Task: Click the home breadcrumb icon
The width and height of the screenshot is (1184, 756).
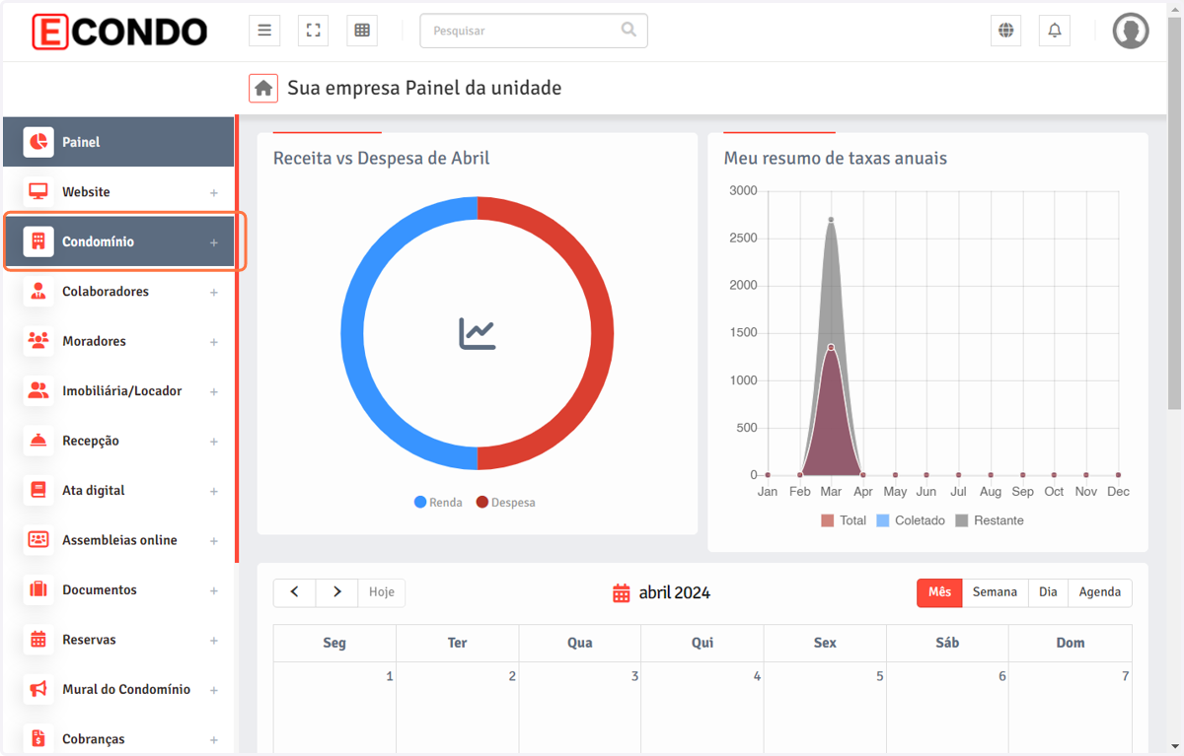Action: (263, 89)
